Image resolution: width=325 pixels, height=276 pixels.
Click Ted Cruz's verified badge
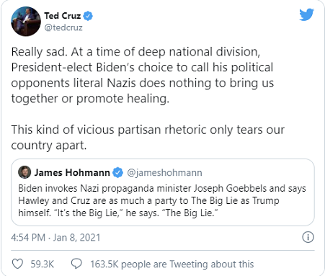88,16
